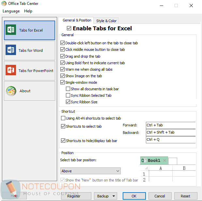Uncheck Click middle mouse button to close tab
202x201 pixels.
click(62, 50)
